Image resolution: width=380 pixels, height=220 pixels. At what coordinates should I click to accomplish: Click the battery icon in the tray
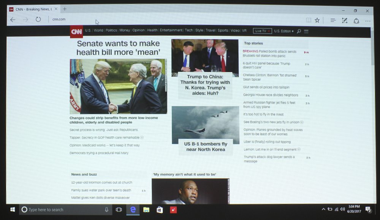coord(330,209)
